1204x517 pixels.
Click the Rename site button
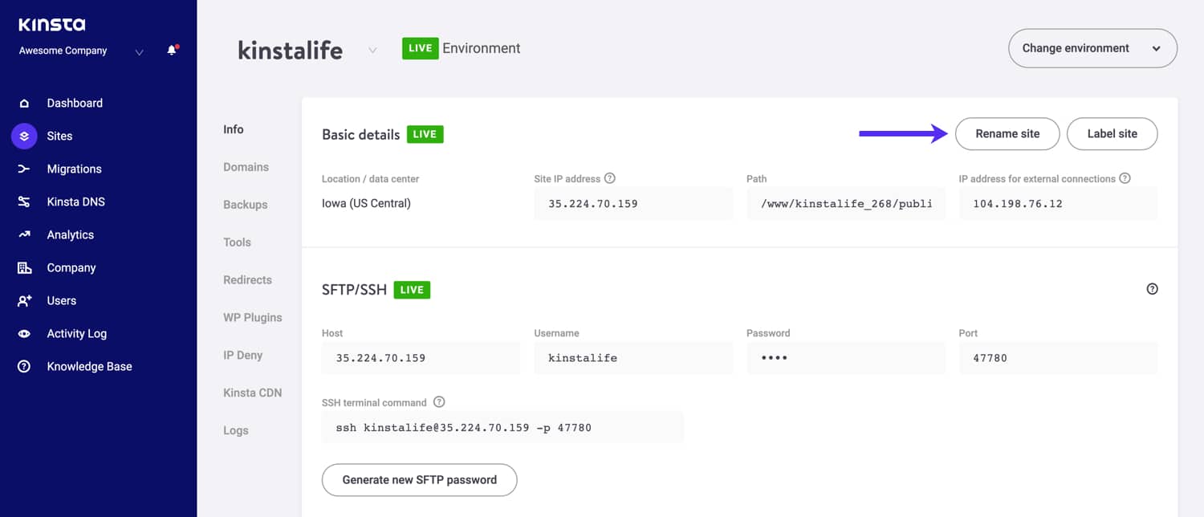coord(1007,133)
